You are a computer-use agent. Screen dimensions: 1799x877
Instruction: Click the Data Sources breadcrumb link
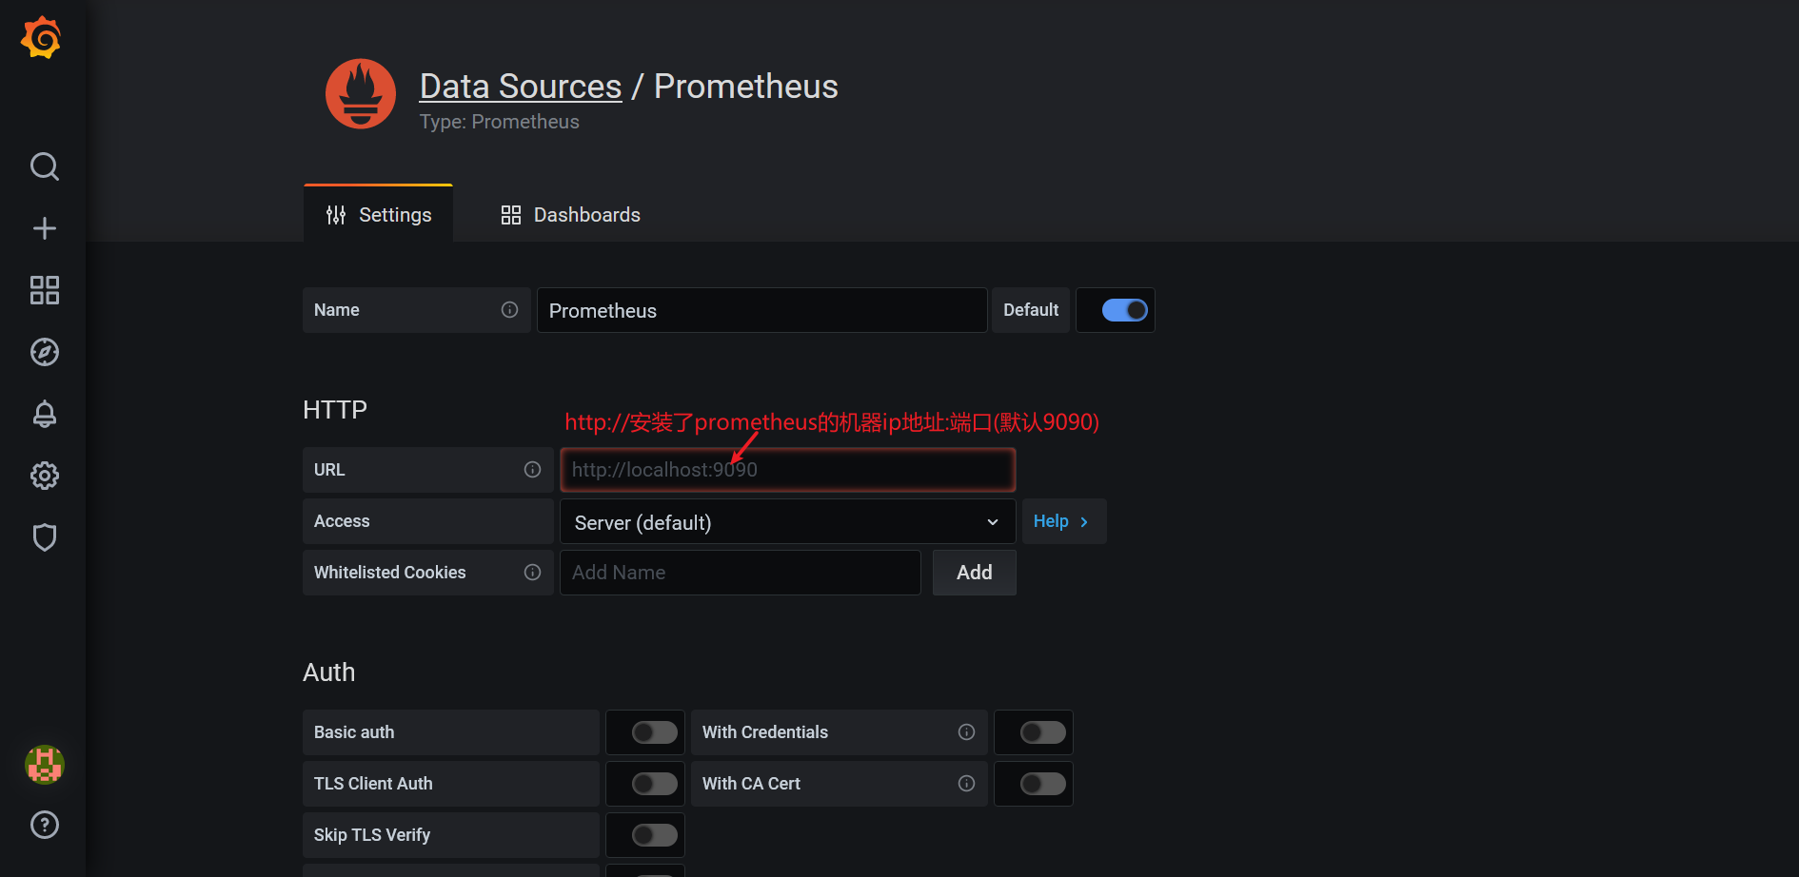point(520,86)
